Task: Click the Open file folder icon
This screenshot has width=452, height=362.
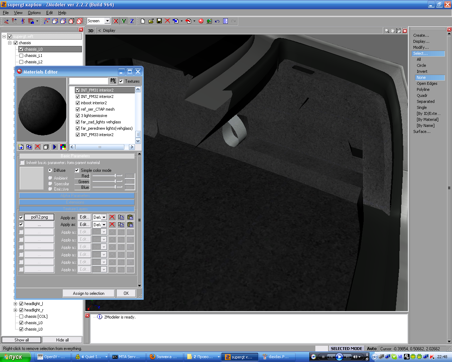Action: tap(151, 21)
